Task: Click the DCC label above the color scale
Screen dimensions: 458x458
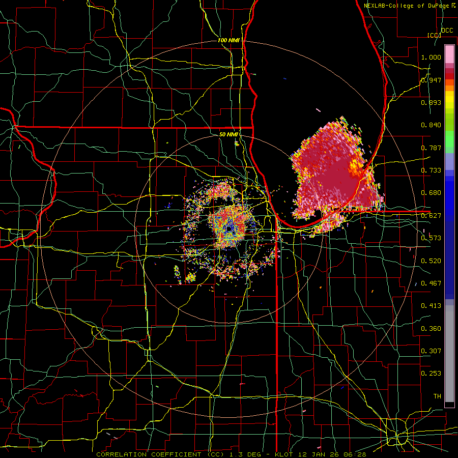Action: (447, 31)
